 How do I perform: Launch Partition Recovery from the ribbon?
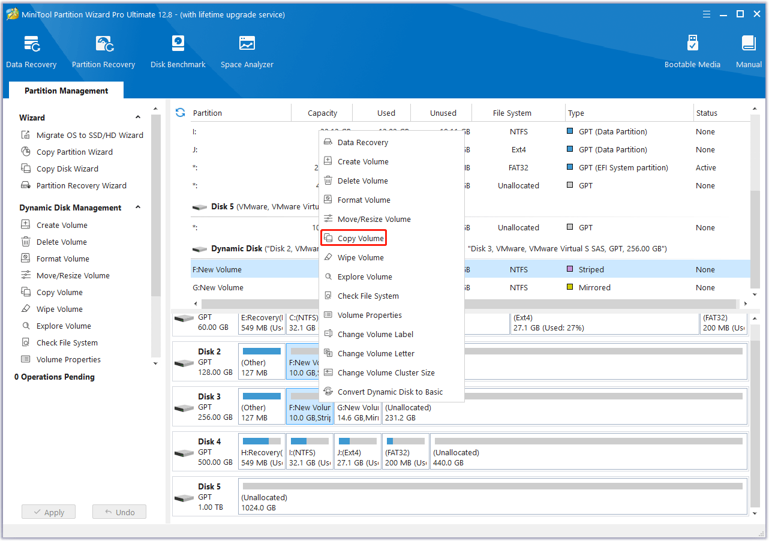coord(103,52)
